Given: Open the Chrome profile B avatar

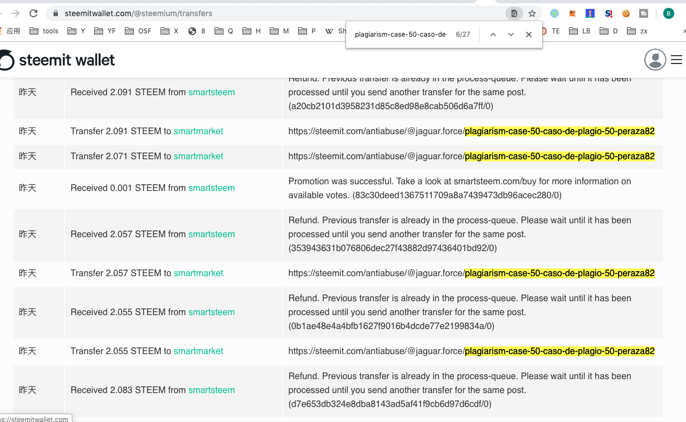Looking at the screenshot, I should coord(669,13).
